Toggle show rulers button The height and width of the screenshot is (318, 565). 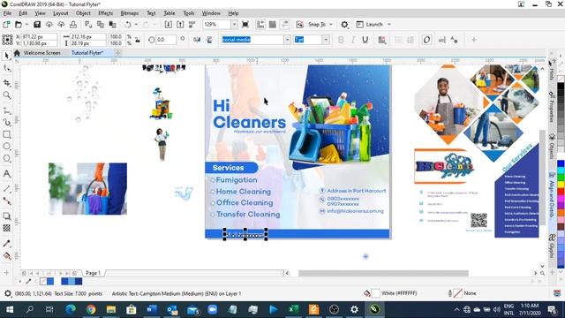pos(260,25)
